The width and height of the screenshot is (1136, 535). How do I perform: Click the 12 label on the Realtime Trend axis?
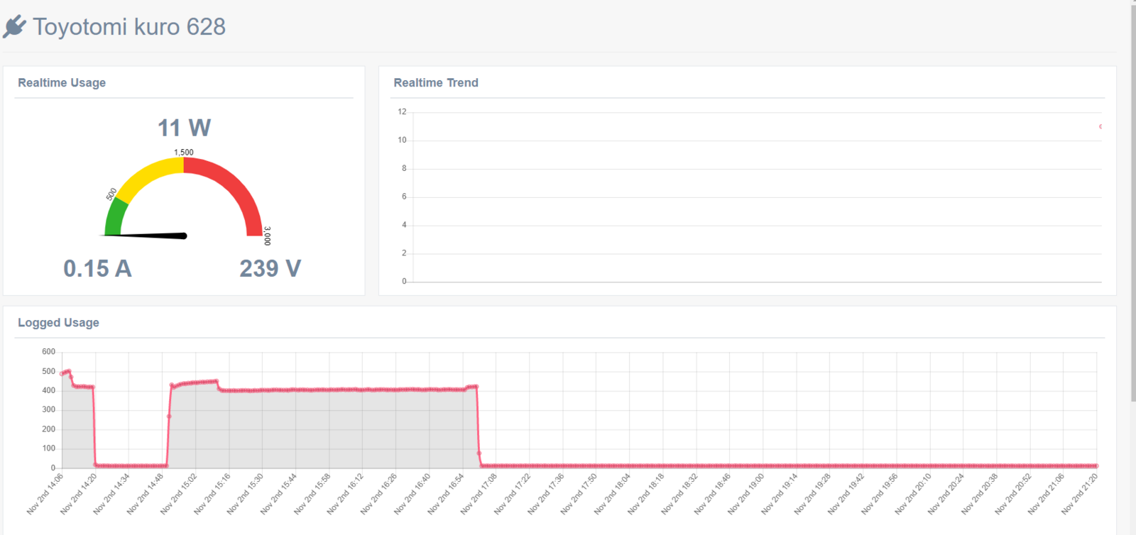402,111
